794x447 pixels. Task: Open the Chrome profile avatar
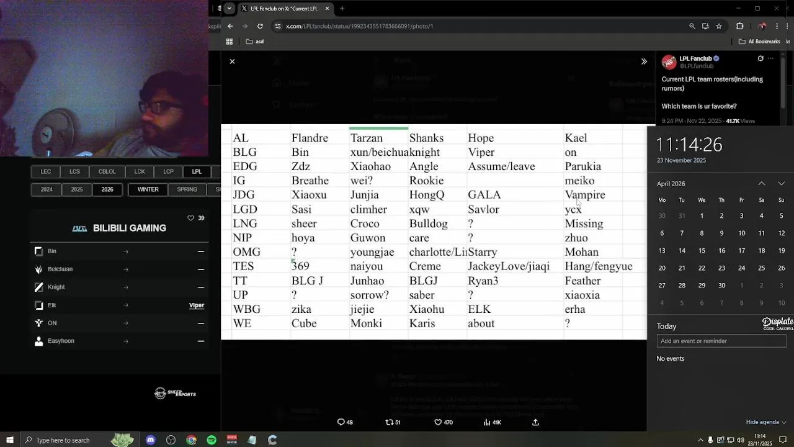tap(762, 26)
